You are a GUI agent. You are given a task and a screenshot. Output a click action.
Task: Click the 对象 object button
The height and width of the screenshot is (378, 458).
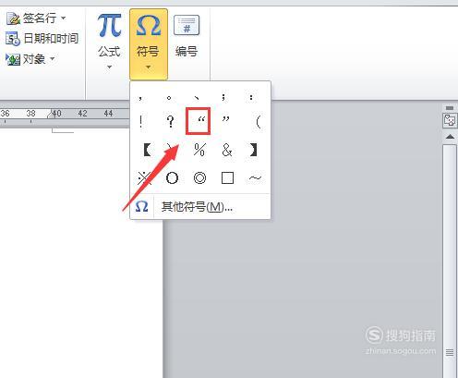(26, 58)
